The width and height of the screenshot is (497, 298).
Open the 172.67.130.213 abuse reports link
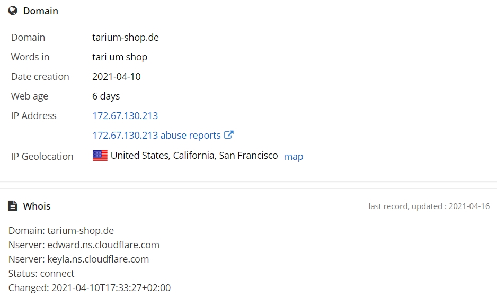[156, 135]
